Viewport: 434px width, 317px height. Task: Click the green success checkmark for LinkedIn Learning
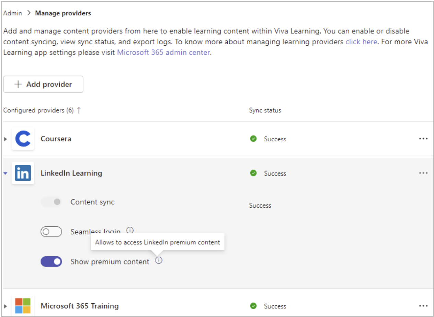point(253,173)
